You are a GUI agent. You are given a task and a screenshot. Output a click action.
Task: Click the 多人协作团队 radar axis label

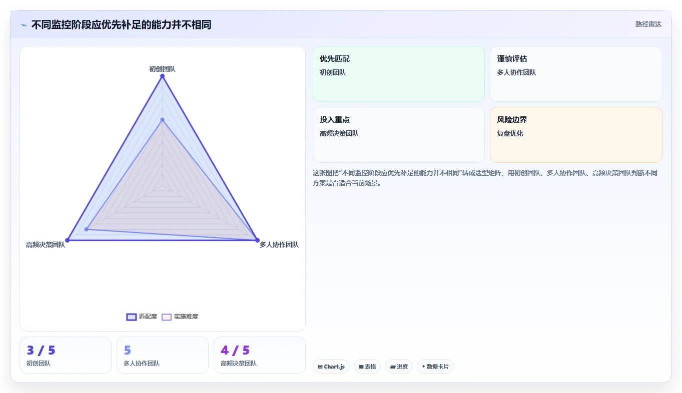pyautogui.click(x=279, y=245)
